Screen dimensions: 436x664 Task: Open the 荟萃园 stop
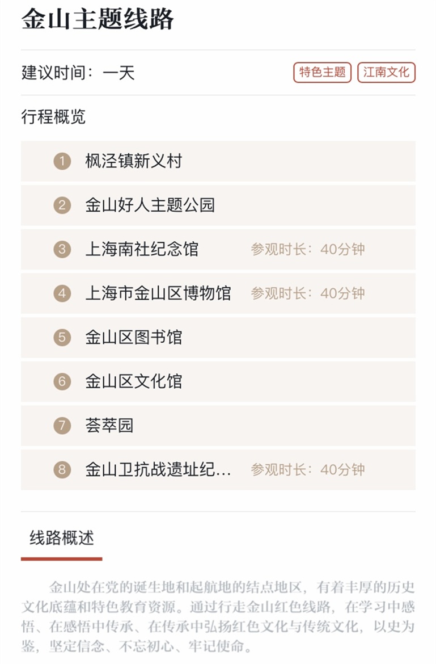click(x=218, y=426)
